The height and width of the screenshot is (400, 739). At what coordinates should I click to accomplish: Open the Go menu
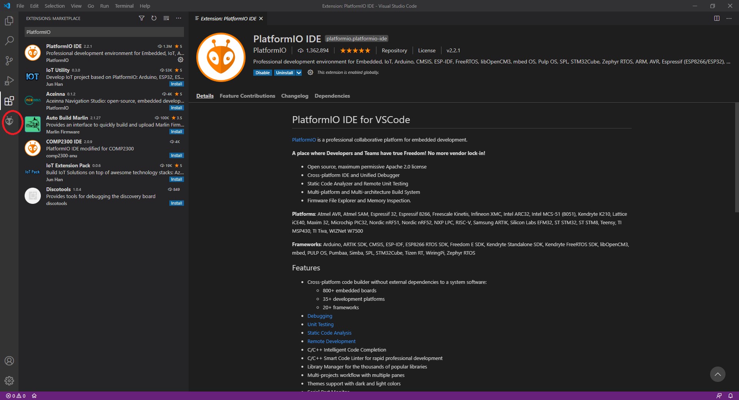tap(91, 6)
